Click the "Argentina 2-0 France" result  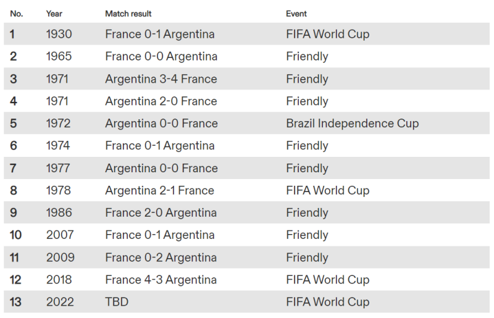click(x=161, y=101)
